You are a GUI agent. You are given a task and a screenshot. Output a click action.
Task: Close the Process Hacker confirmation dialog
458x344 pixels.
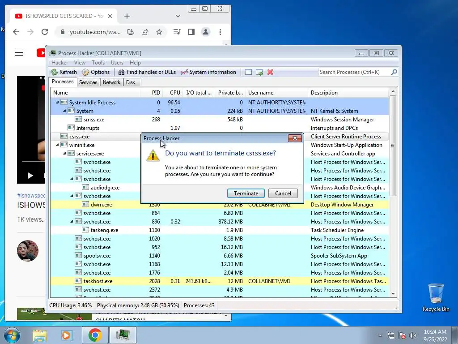295,138
